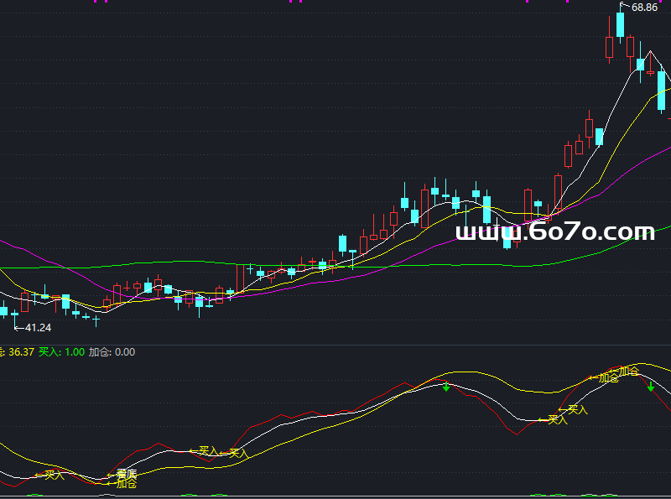Click the 68.86 high price label

(644, 8)
